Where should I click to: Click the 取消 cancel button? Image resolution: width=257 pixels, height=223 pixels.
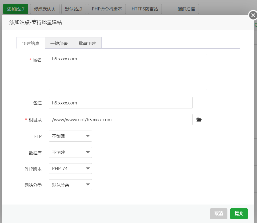pyautogui.click(x=219, y=214)
